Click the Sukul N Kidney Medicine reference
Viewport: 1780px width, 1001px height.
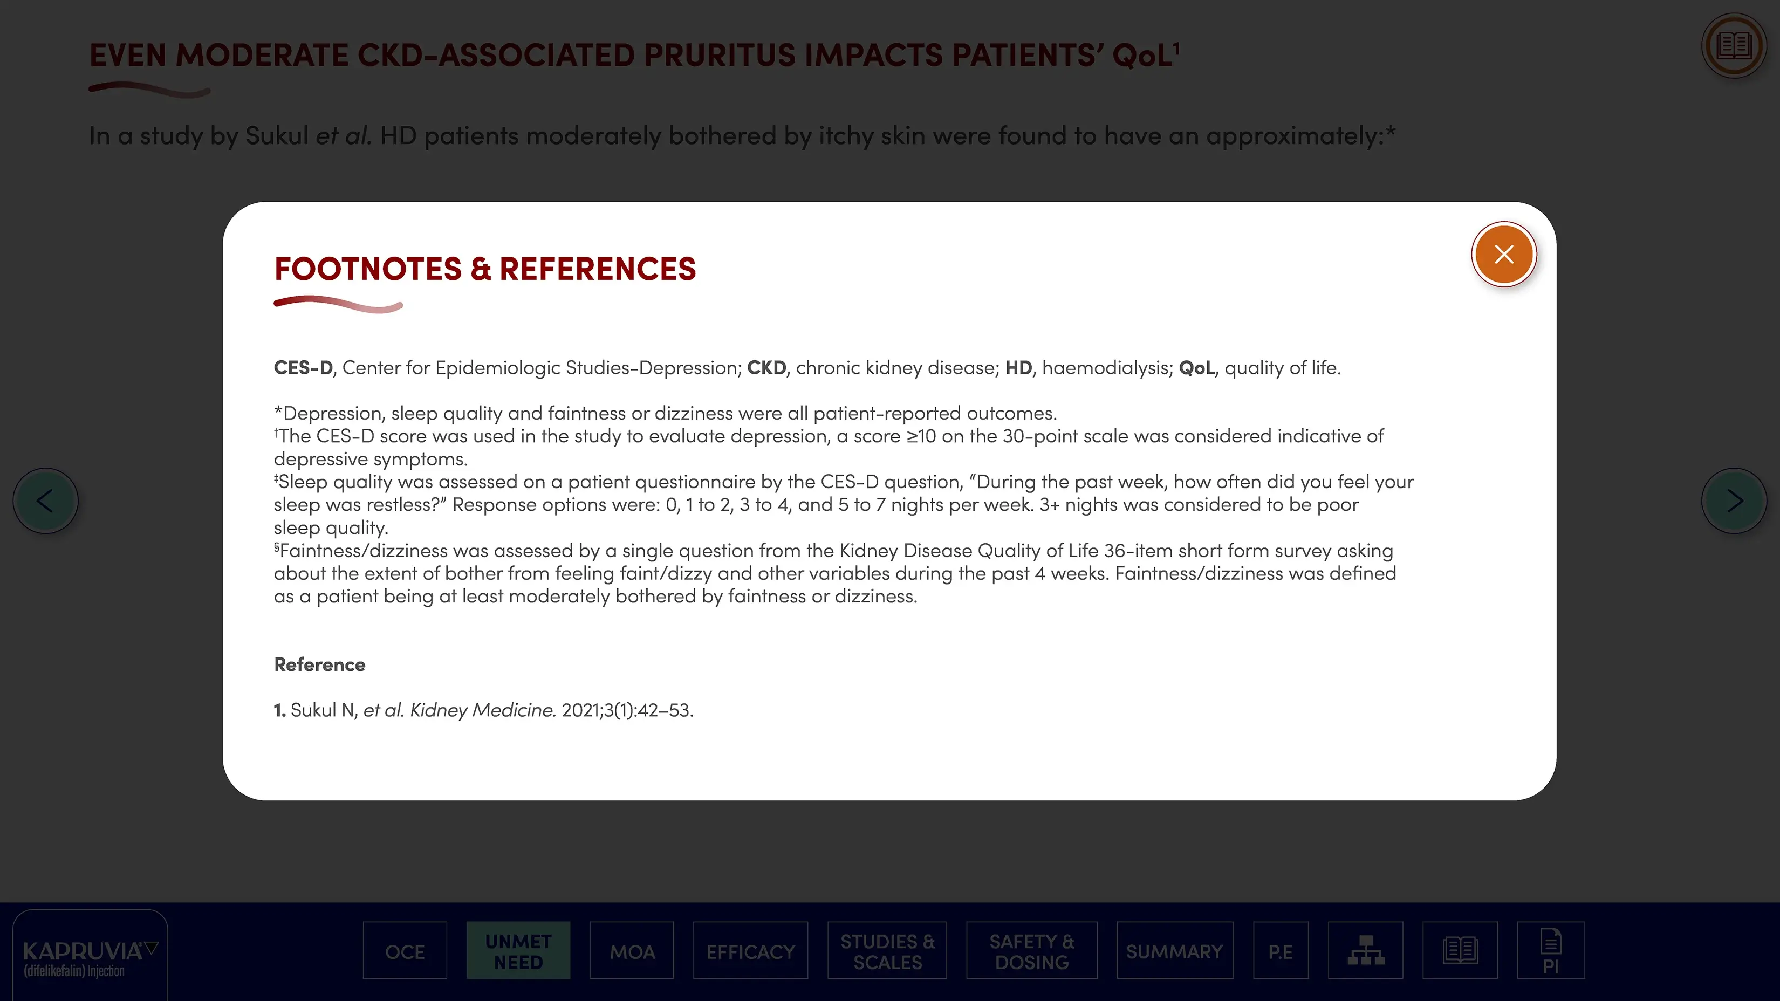pos(484,710)
